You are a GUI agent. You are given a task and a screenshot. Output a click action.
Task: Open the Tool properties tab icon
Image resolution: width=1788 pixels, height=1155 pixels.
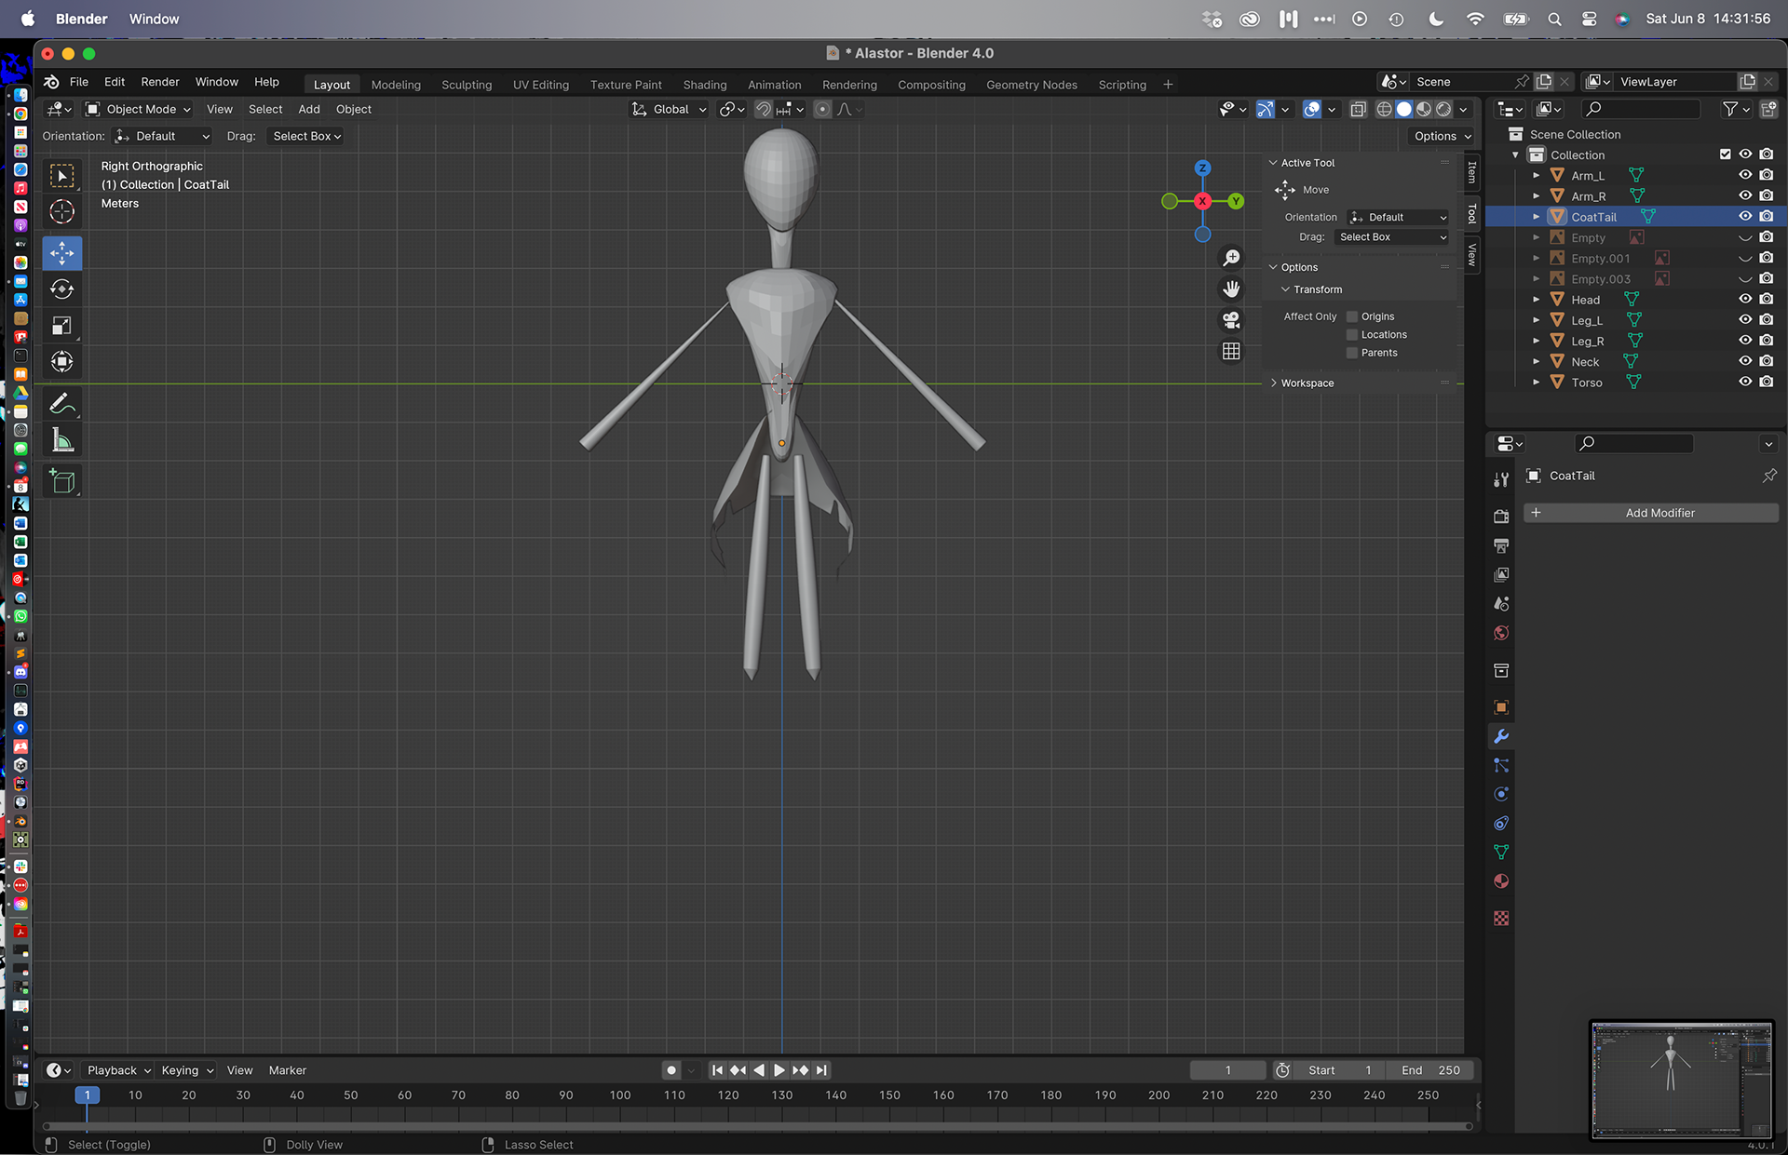pos(1501,480)
